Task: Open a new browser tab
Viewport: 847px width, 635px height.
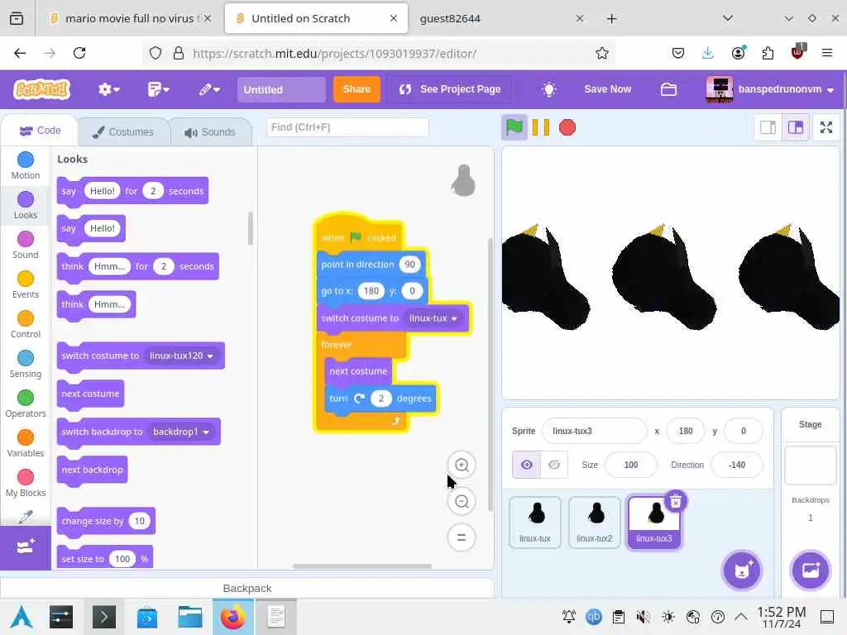Action: click(611, 18)
